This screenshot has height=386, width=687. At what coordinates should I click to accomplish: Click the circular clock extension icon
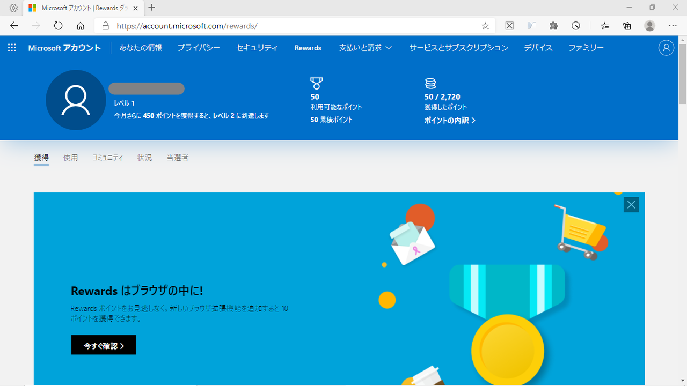point(576,26)
